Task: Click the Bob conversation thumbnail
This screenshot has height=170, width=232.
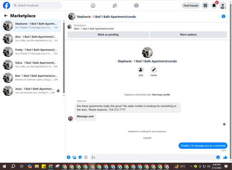Action: (8, 78)
